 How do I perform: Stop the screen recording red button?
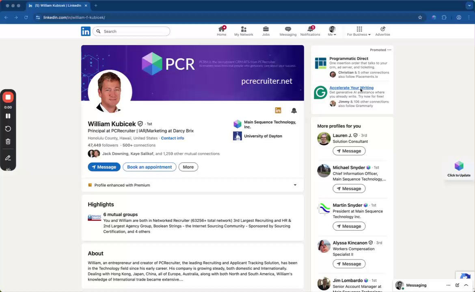(x=8, y=97)
